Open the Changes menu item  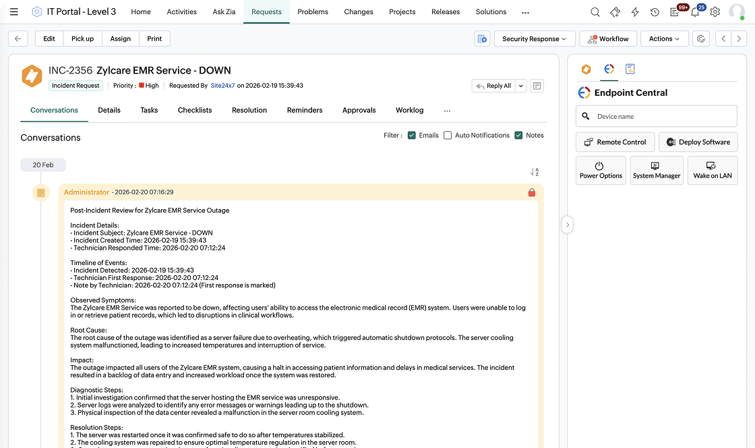click(359, 11)
